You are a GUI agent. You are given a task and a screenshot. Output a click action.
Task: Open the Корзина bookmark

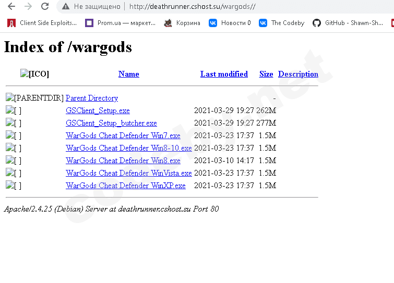tap(182, 23)
